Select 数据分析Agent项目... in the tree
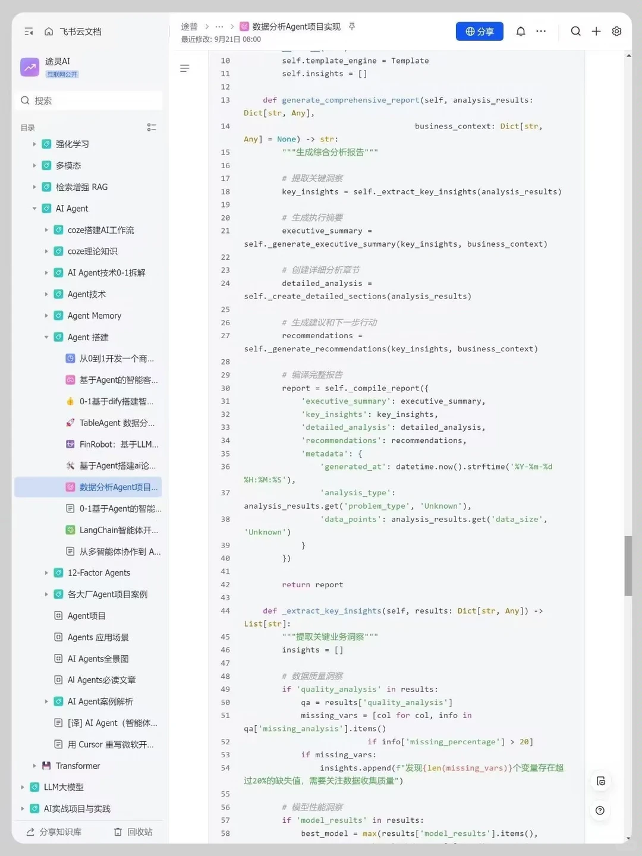Image resolution: width=642 pixels, height=856 pixels. [88, 487]
